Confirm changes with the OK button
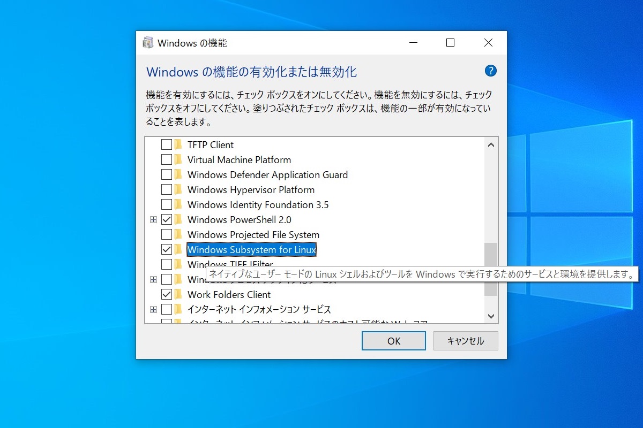 [393, 341]
